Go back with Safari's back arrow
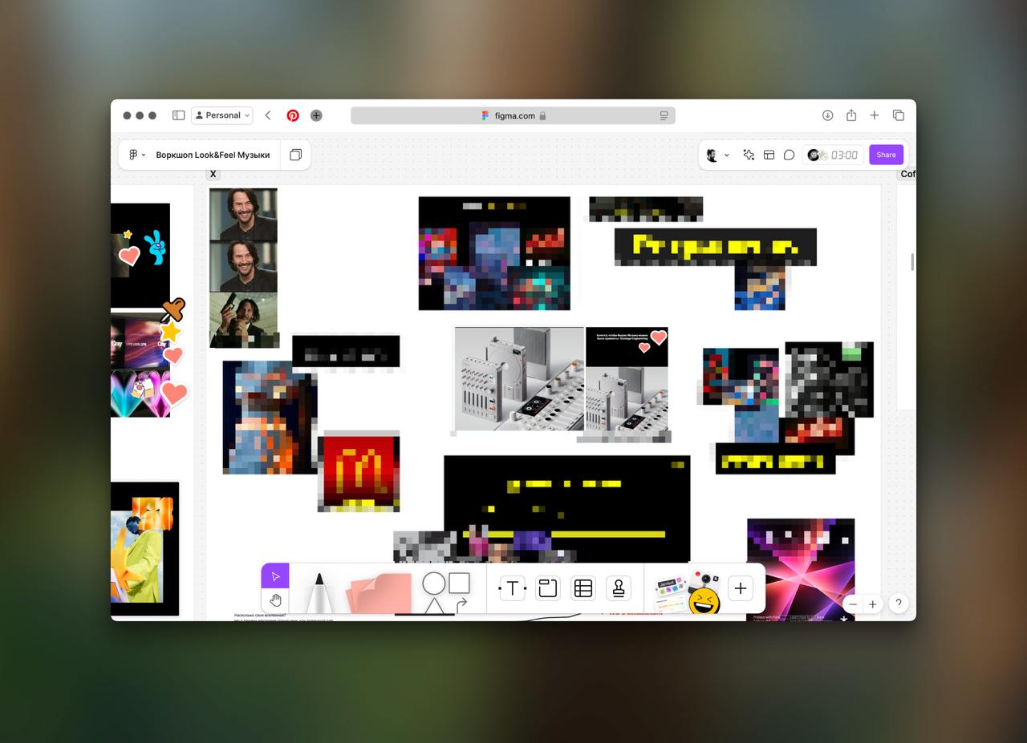 [x=268, y=115]
